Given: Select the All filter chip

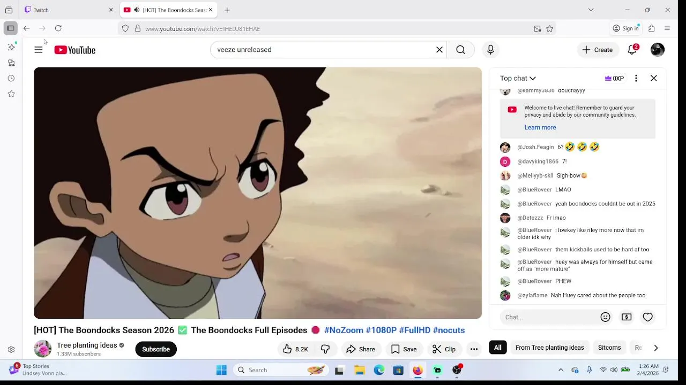Looking at the screenshot, I should pos(498,348).
